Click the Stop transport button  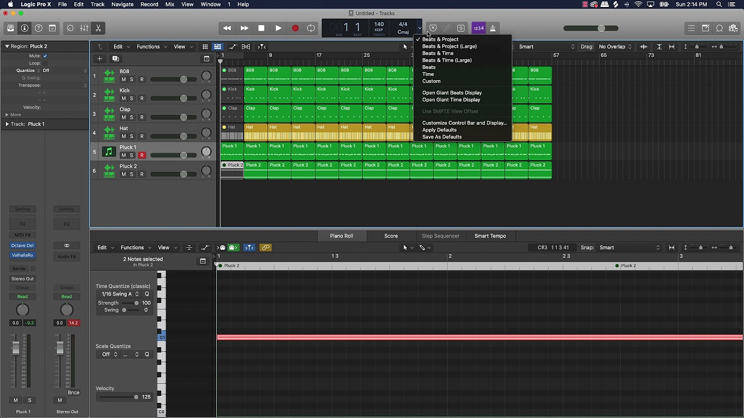(261, 28)
